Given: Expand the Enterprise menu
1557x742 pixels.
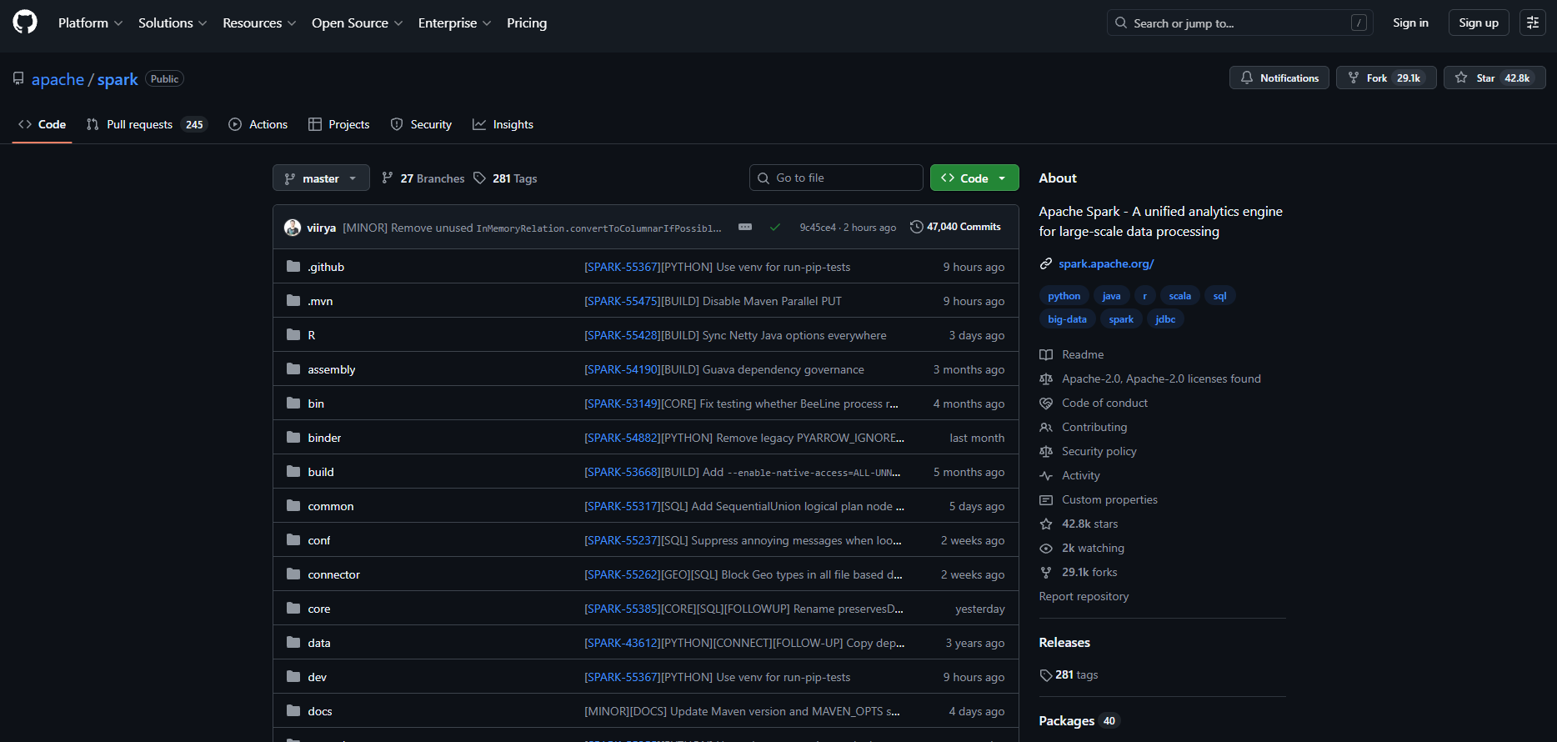Looking at the screenshot, I should pyautogui.click(x=454, y=23).
